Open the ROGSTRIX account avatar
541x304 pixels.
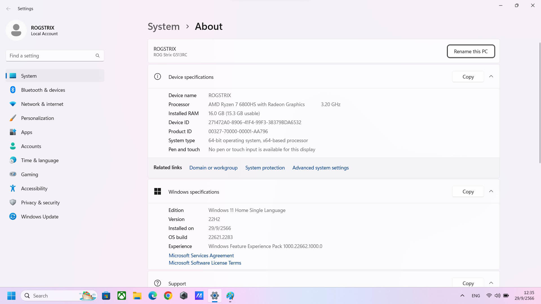pos(16,30)
